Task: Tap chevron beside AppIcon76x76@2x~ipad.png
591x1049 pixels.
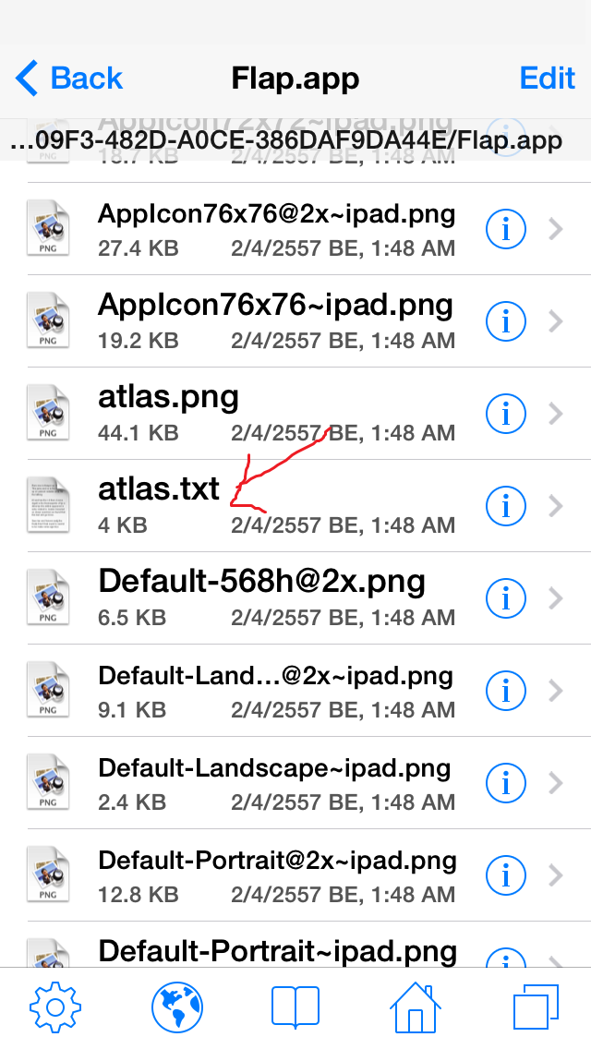Action: point(556,229)
